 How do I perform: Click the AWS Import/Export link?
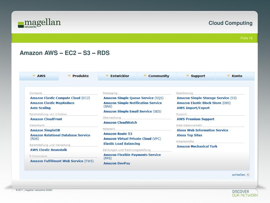[193, 108]
